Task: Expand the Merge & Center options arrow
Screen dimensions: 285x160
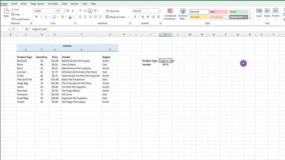Action: (x=128, y=17)
